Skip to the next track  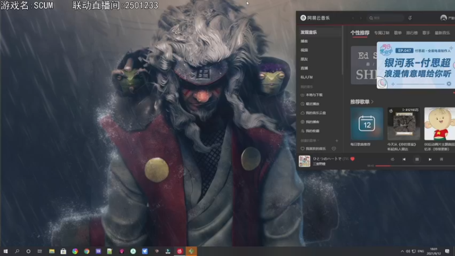430,159
